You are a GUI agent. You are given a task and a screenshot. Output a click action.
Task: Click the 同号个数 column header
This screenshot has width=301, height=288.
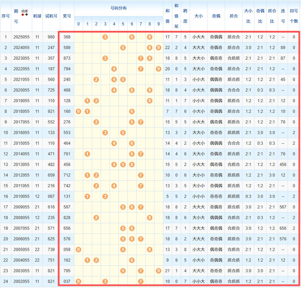(294, 16)
